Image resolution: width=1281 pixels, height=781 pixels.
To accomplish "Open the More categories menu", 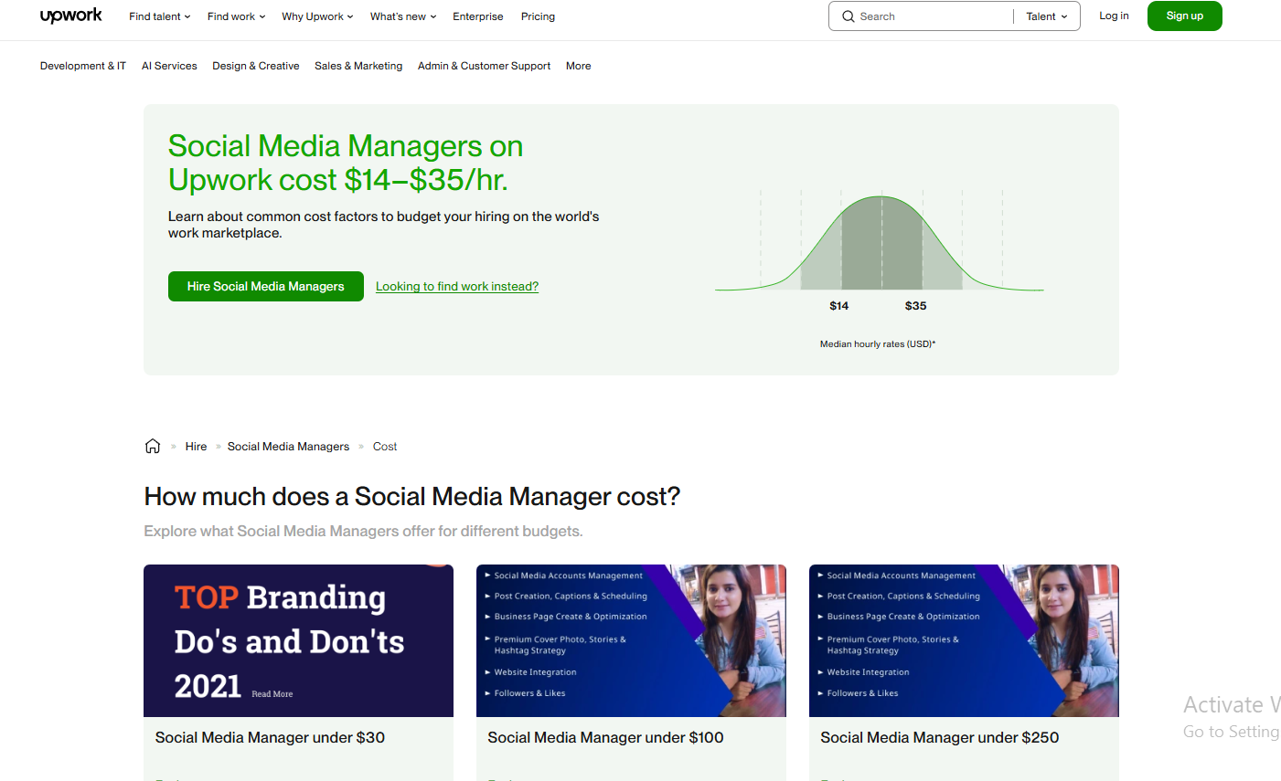I will (579, 66).
